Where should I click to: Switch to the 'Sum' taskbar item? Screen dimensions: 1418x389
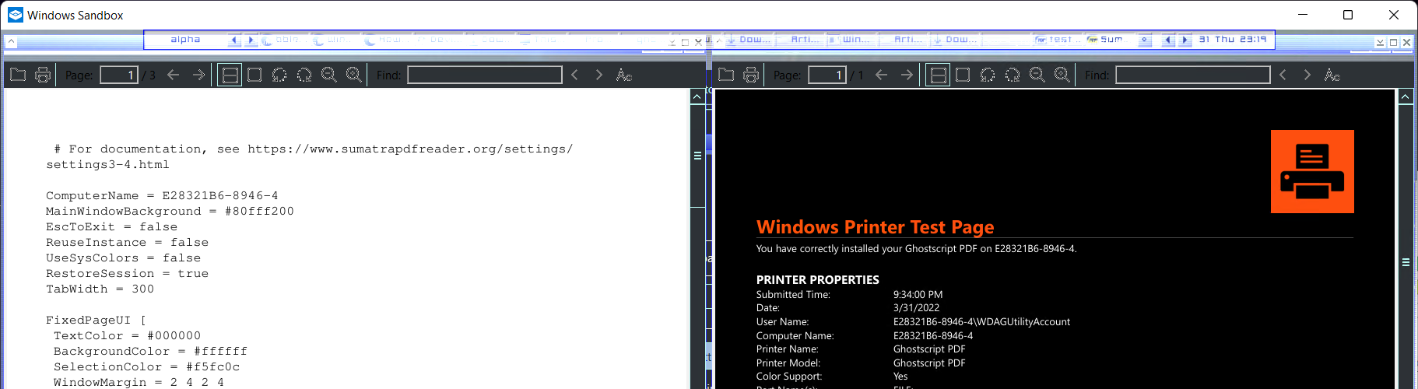click(1110, 40)
